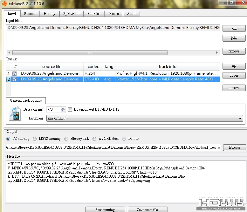
Task: Click the 'lang' column header
Action: click(x=109, y=67)
